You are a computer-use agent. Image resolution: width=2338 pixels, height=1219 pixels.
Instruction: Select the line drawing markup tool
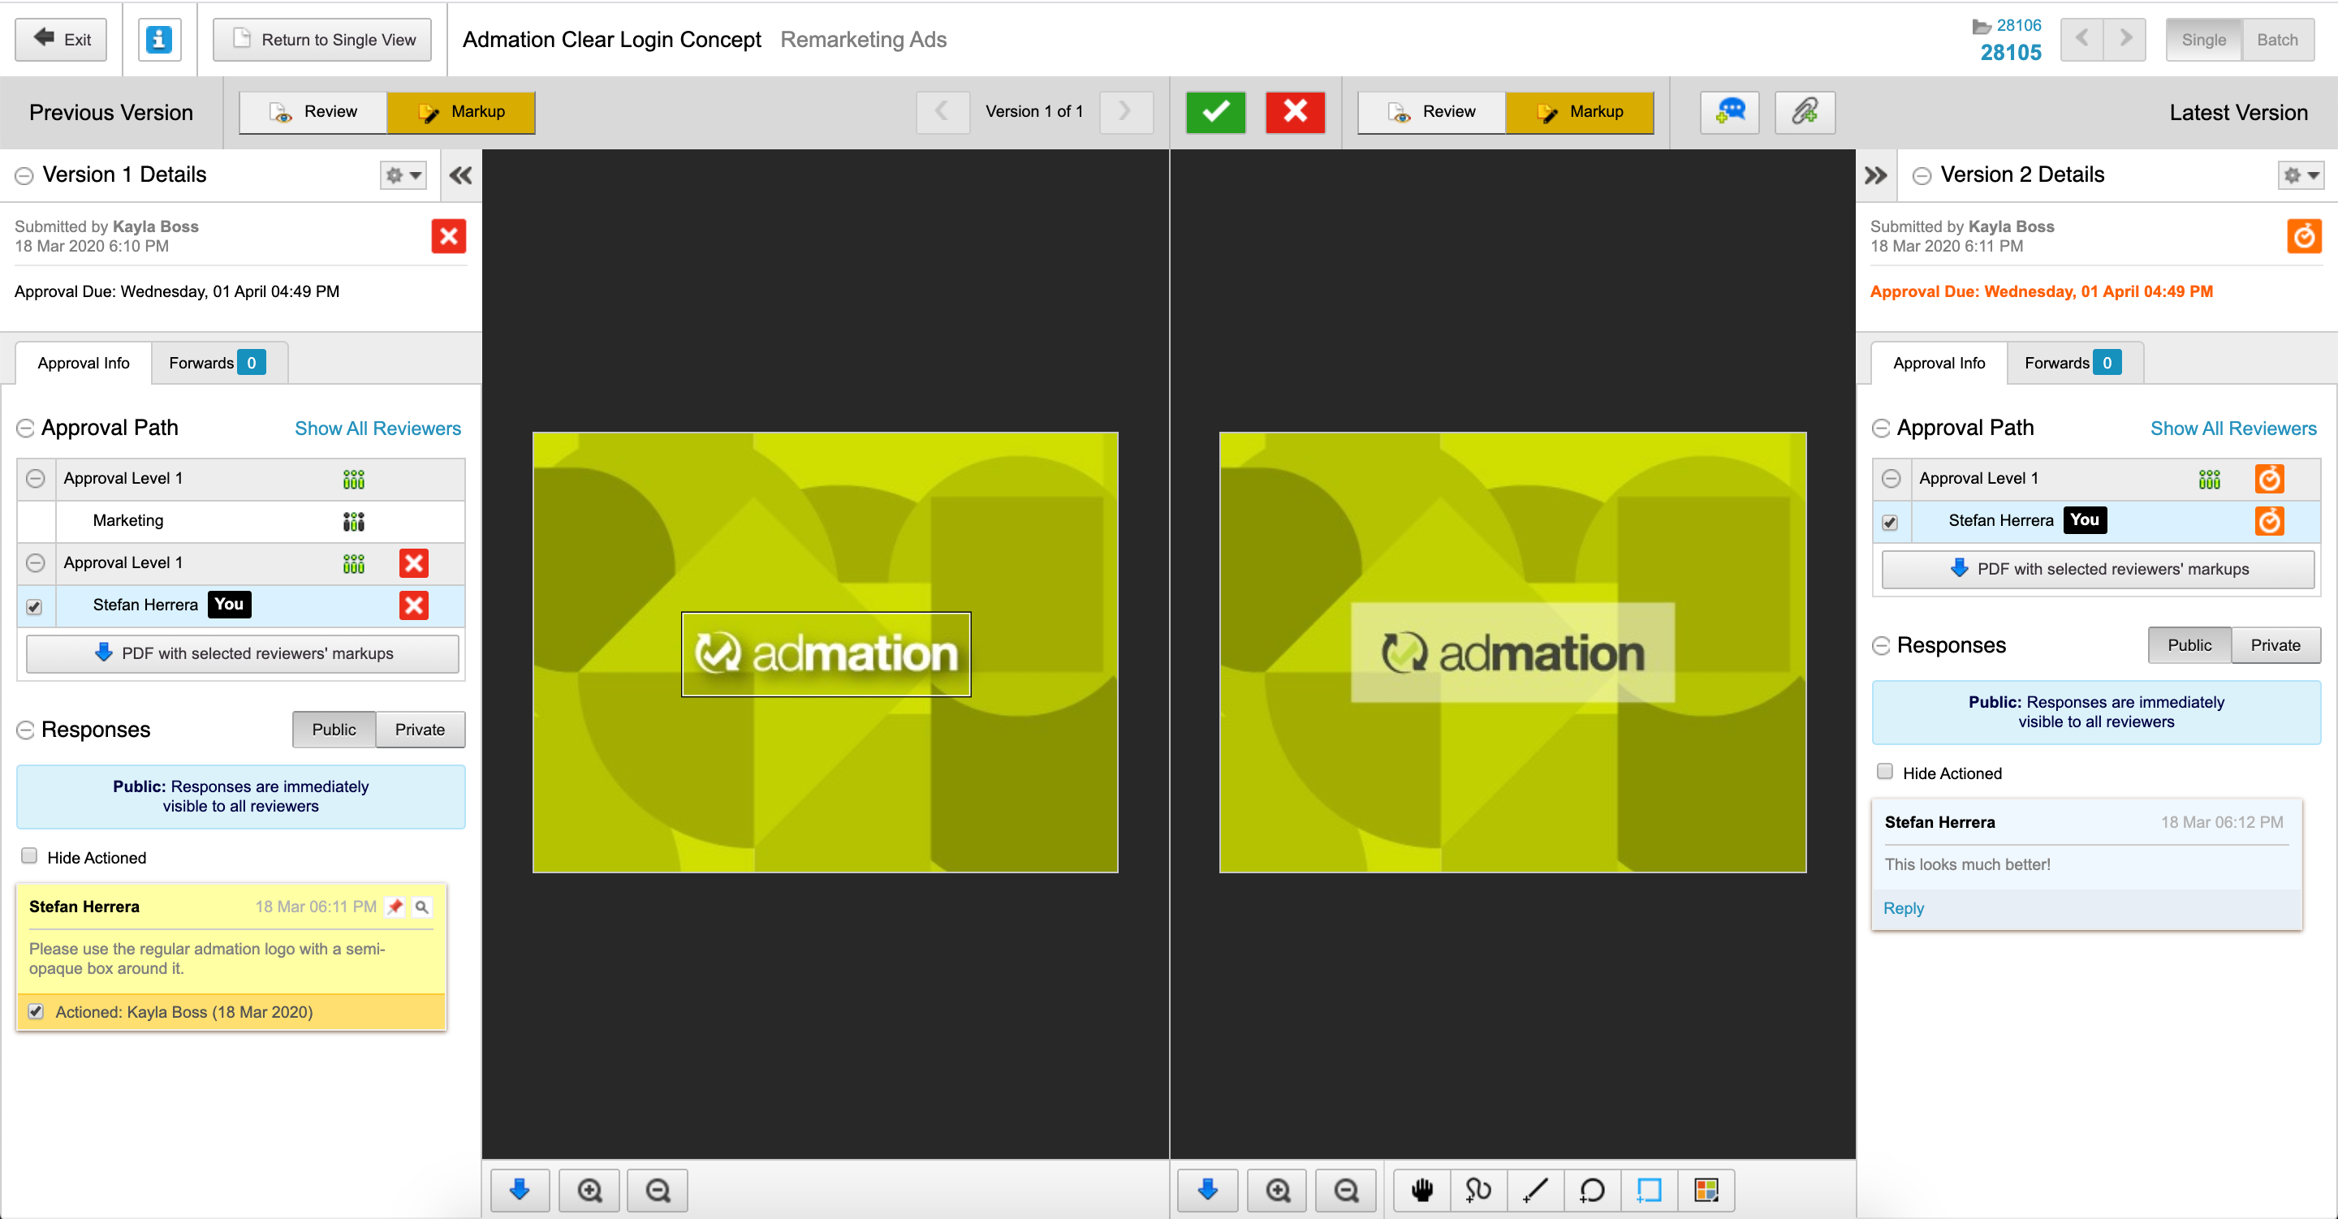point(1535,1189)
